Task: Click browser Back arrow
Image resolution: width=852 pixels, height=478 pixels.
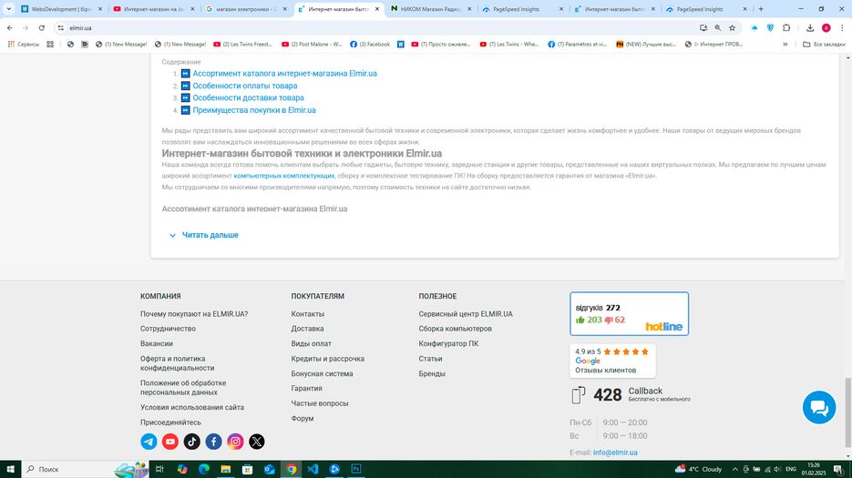Action: point(10,27)
